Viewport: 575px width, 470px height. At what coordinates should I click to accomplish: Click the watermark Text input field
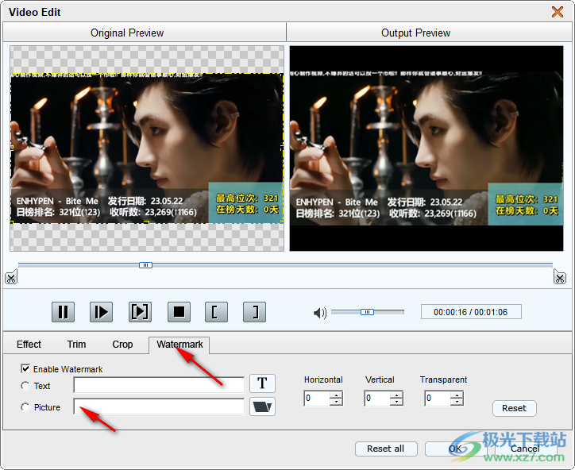[x=159, y=385]
